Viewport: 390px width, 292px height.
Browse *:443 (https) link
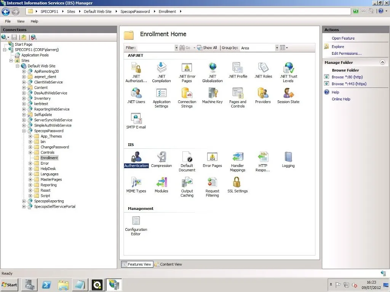[349, 84]
